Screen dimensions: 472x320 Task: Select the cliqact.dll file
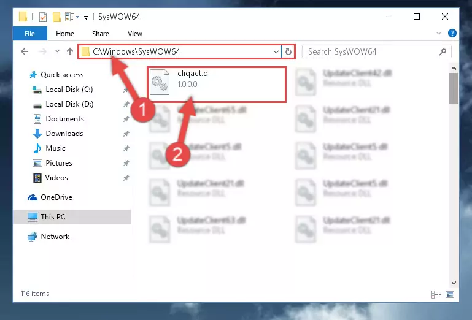point(217,85)
